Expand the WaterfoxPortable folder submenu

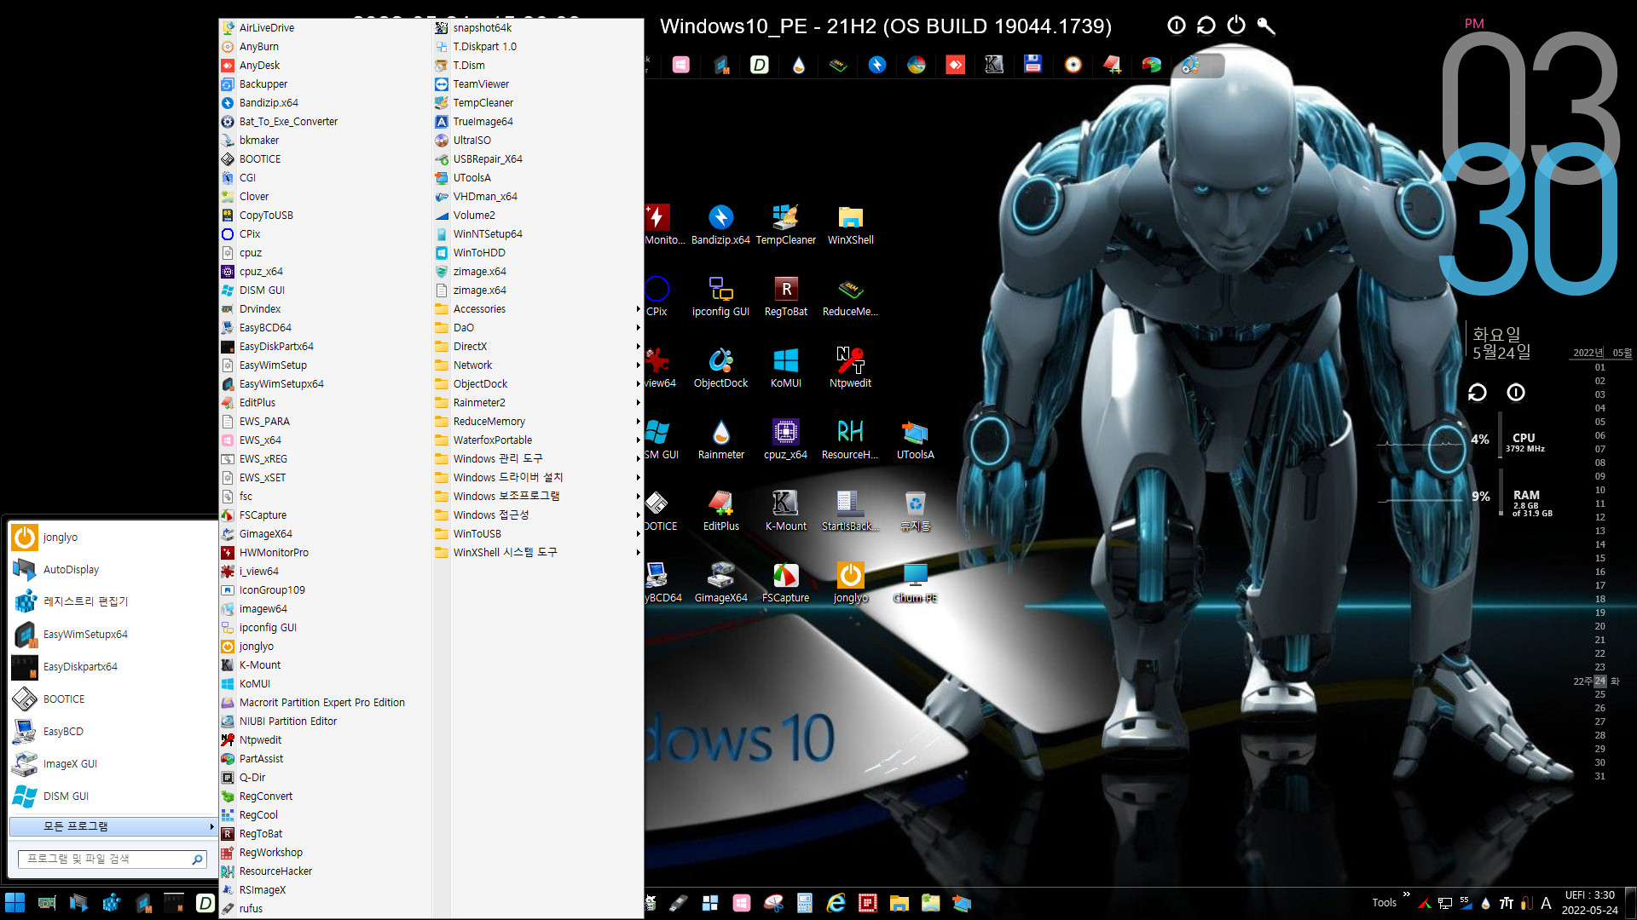coord(538,440)
